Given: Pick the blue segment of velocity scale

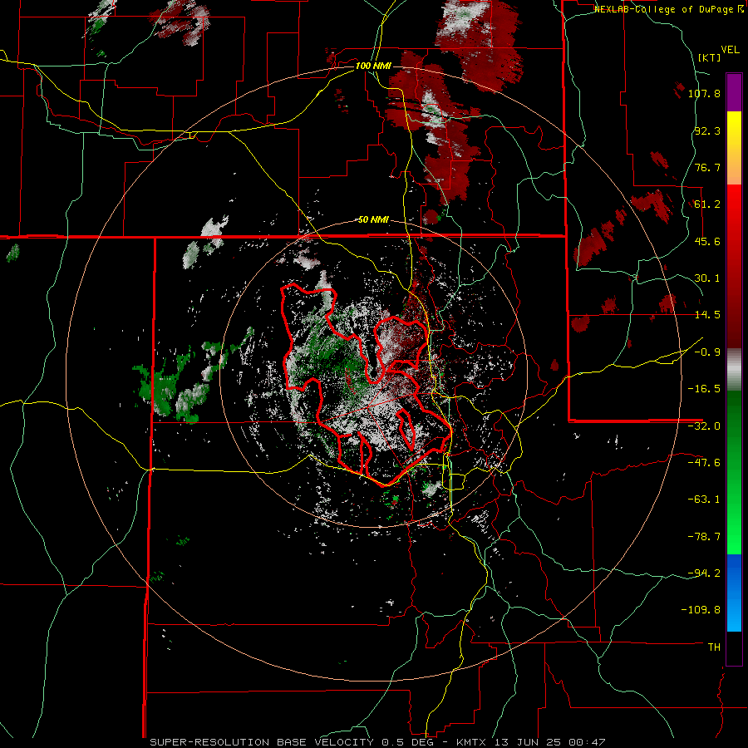Looking at the screenshot, I should [734, 593].
